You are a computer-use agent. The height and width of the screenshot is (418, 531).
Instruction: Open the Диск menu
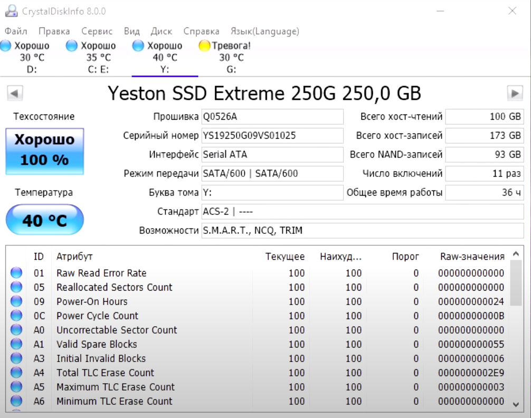click(x=161, y=31)
